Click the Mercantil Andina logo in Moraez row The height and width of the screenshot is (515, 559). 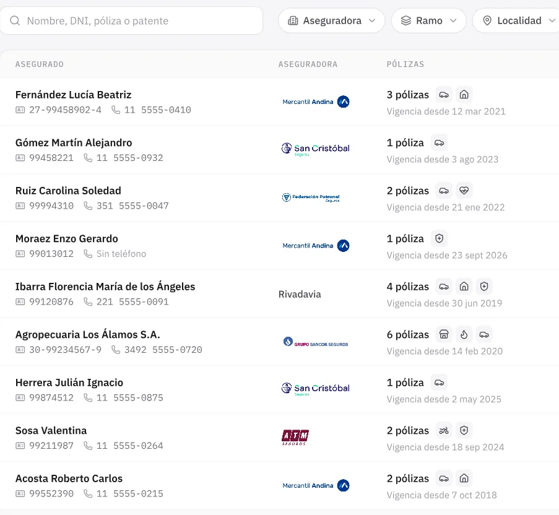tap(316, 246)
